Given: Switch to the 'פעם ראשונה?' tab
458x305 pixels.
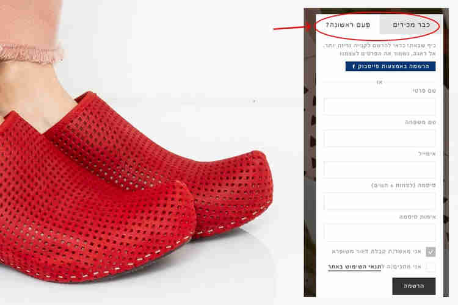Looking at the screenshot, I should [348, 25].
